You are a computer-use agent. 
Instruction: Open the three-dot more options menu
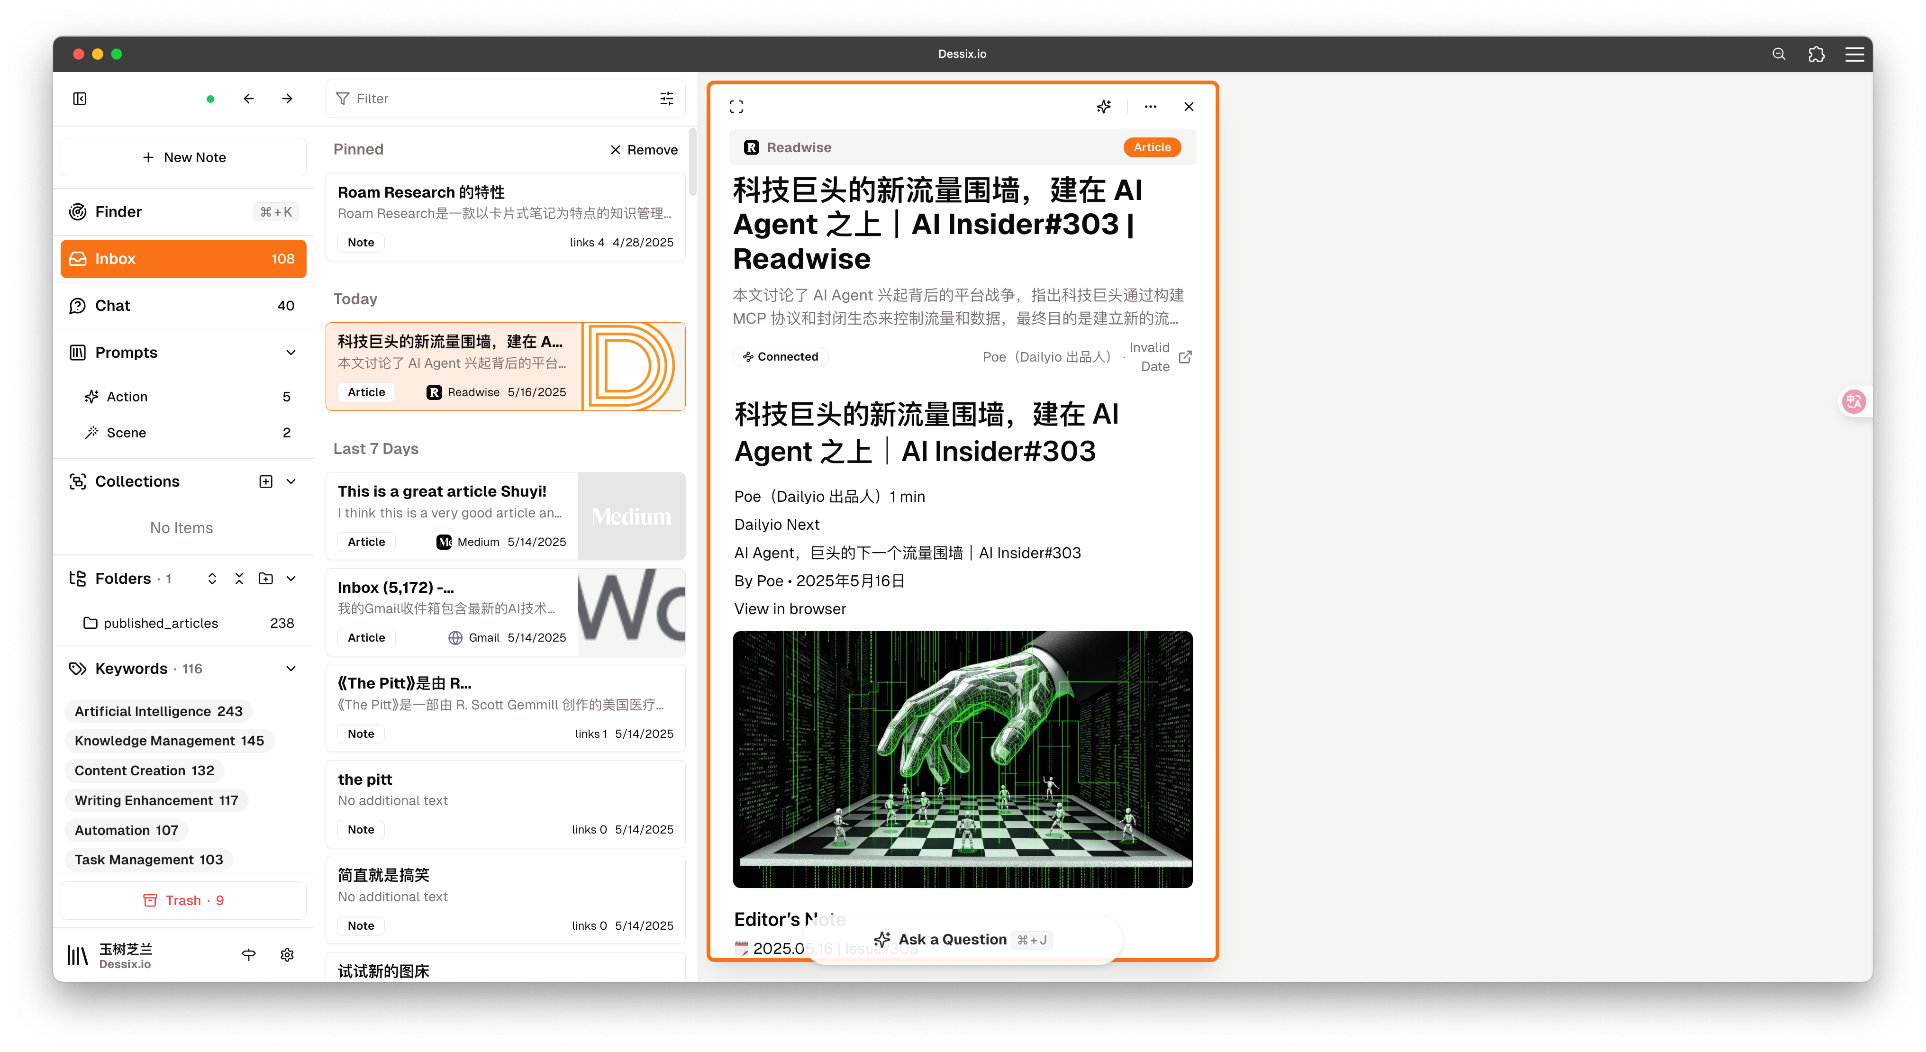(x=1150, y=107)
